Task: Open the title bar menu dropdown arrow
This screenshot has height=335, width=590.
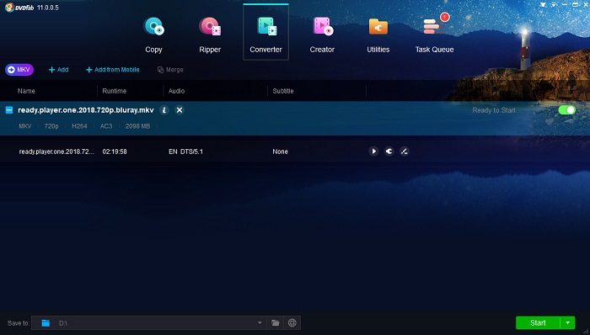Action: (x=554, y=5)
